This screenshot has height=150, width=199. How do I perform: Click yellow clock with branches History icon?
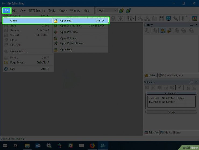coord(169,31)
